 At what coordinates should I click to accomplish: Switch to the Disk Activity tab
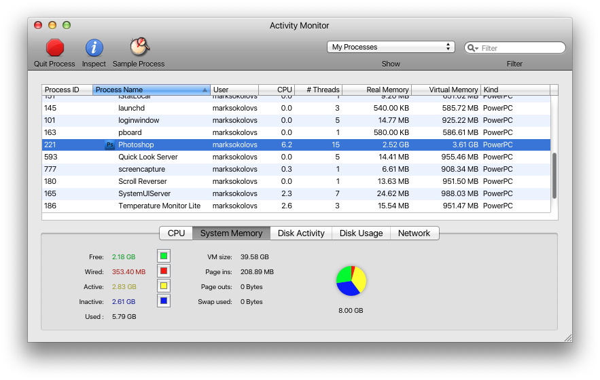tap(301, 233)
